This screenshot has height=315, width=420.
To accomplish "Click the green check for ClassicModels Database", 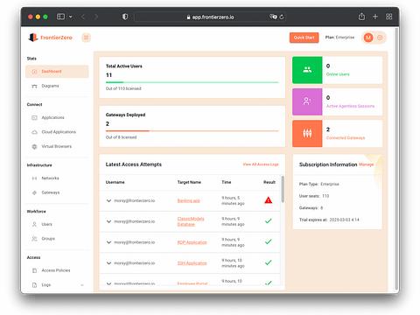I will [269, 221].
